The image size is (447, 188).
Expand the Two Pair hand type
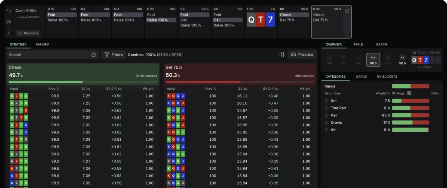(x=326, y=108)
